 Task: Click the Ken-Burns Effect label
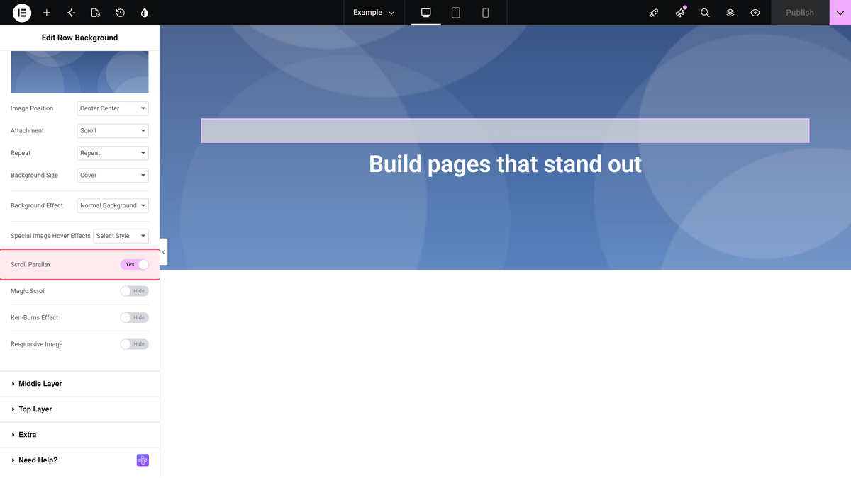[34, 317]
